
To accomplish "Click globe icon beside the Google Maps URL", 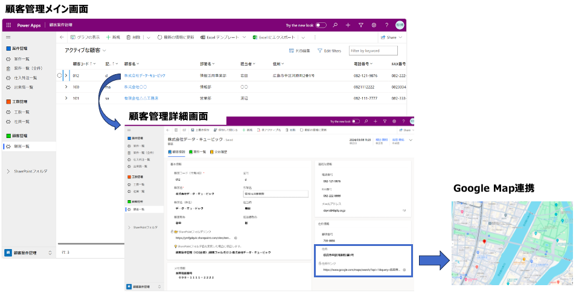I will [x=405, y=270].
